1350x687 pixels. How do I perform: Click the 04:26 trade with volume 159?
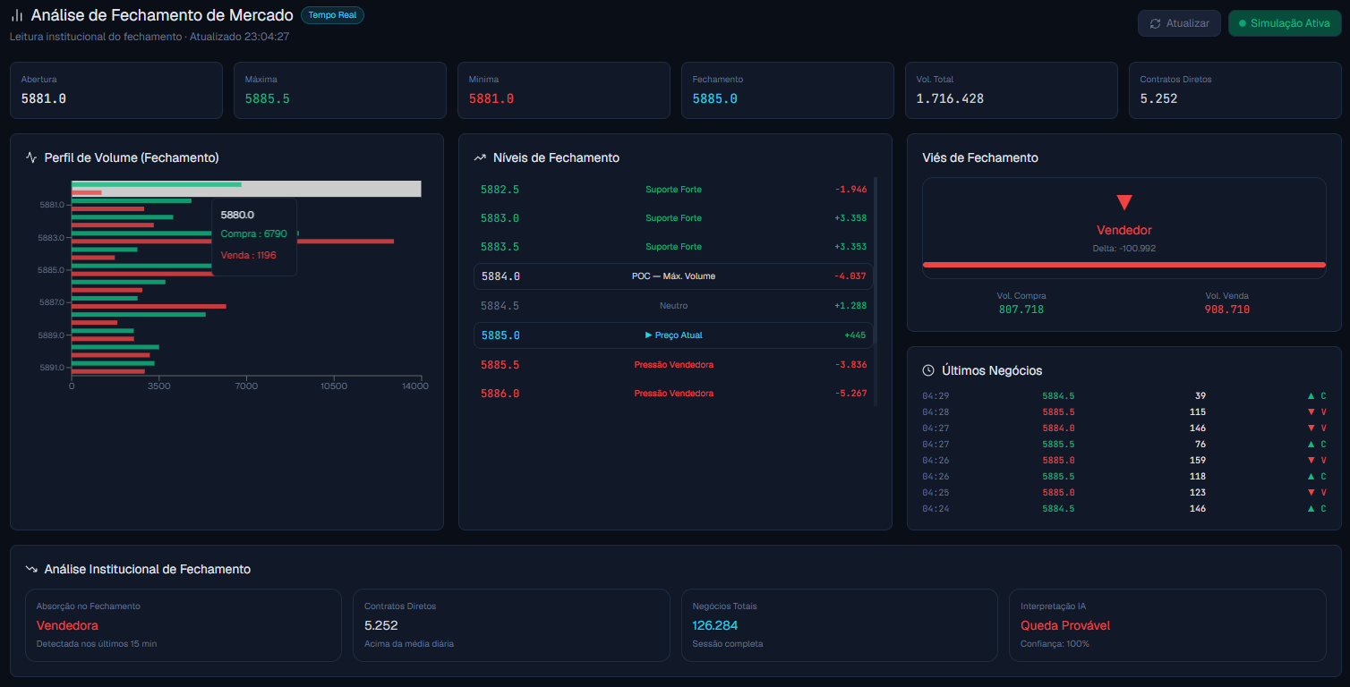[1124, 460]
